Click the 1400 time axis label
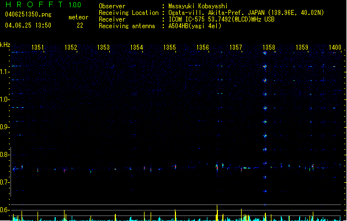Viewport: 347px width, 221px height. pyautogui.click(x=335, y=48)
